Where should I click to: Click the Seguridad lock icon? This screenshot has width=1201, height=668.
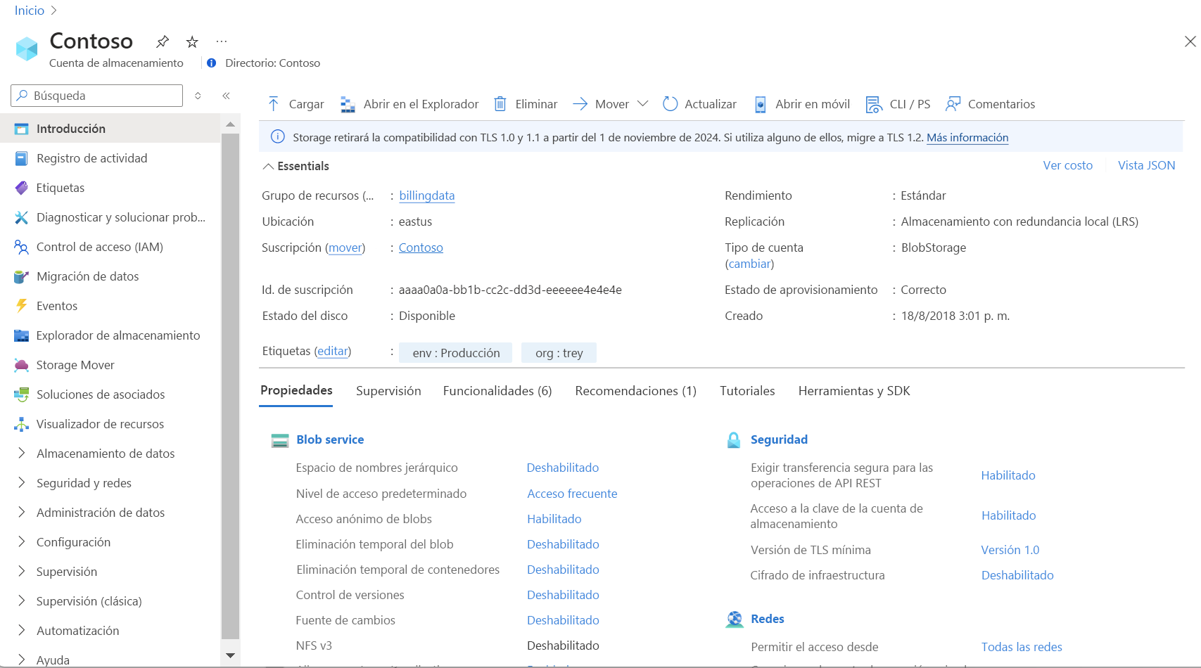tap(734, 440)
